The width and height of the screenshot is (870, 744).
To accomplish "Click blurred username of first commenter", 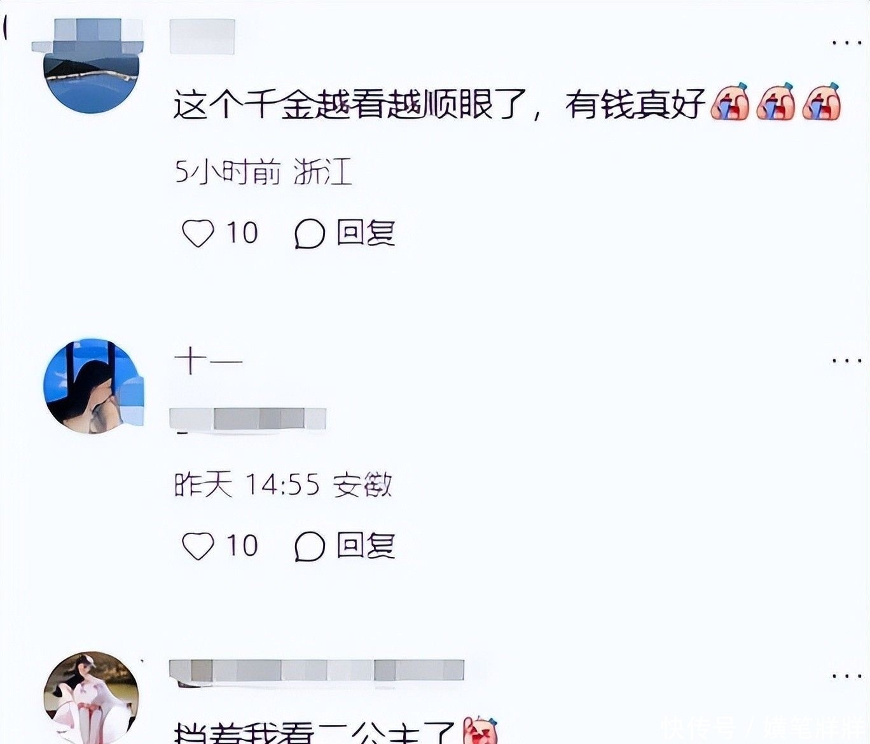I will click(x=202, y=36).
